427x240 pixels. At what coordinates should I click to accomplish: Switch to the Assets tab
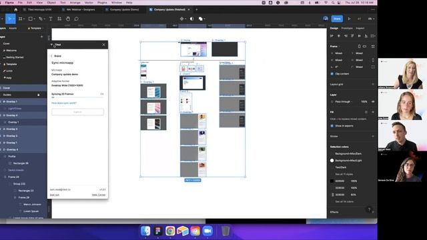click(13, 28)
